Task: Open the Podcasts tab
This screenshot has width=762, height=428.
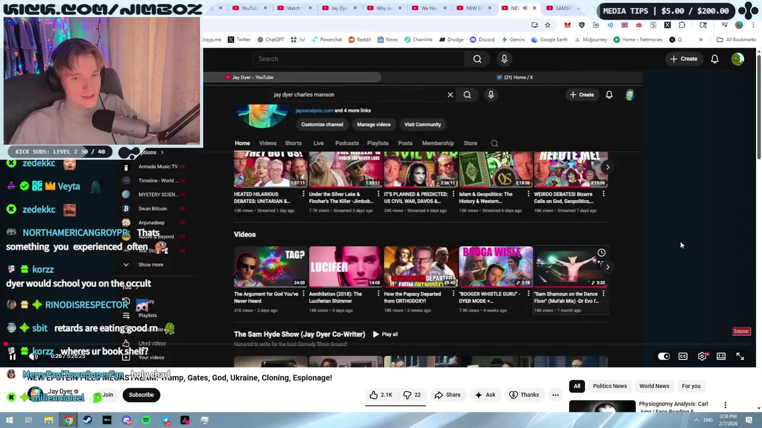Action: point(347,143)
